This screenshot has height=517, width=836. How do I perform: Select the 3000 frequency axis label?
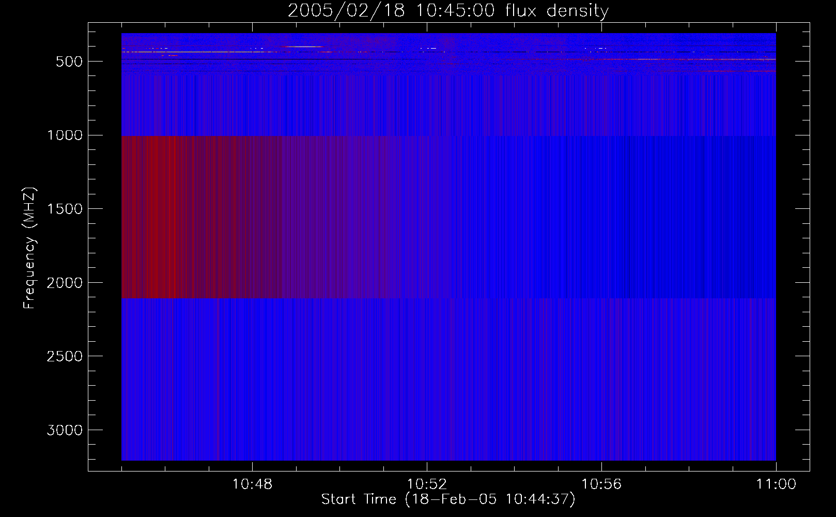coord(65,430)
